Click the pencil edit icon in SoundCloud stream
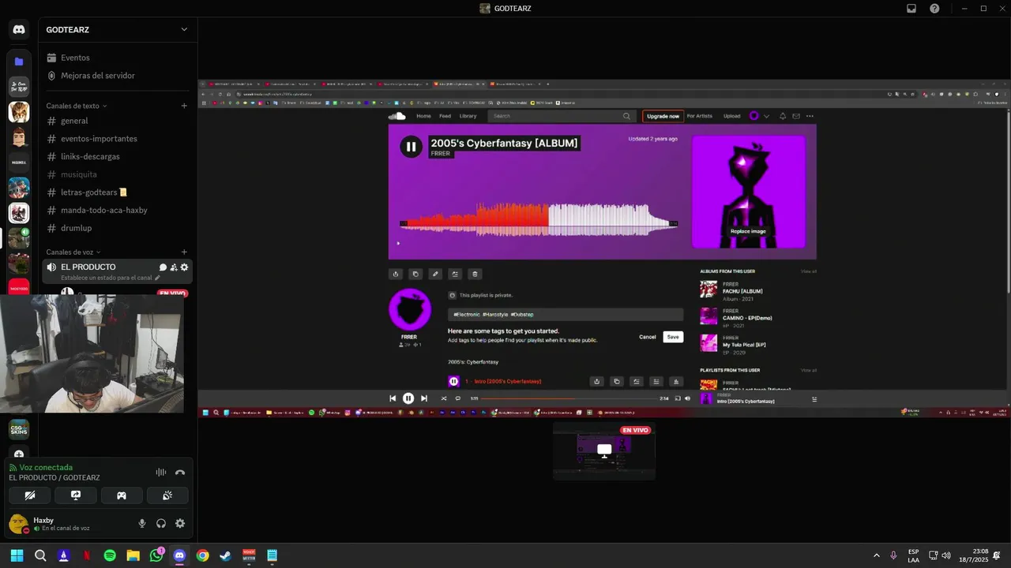The width and height of the screenshot is (1011, 568). pyautogui.click(x=435, y=274)
